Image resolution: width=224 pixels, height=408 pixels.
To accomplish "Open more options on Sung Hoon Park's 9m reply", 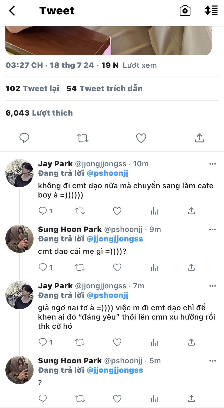I will click(x=213, y=229).
